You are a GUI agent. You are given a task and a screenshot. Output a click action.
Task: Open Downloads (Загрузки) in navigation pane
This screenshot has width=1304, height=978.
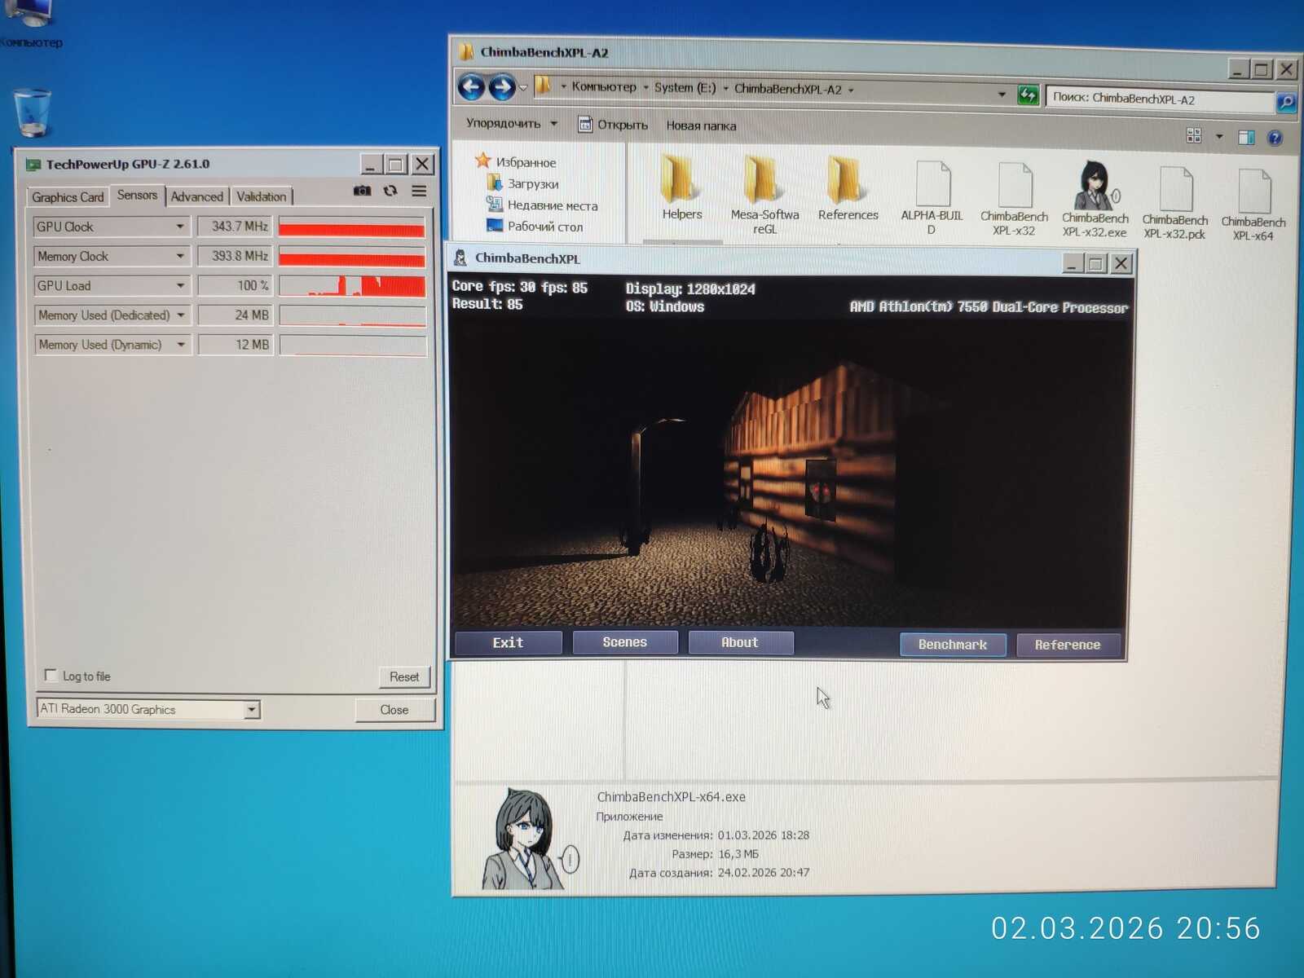(533, 183)
